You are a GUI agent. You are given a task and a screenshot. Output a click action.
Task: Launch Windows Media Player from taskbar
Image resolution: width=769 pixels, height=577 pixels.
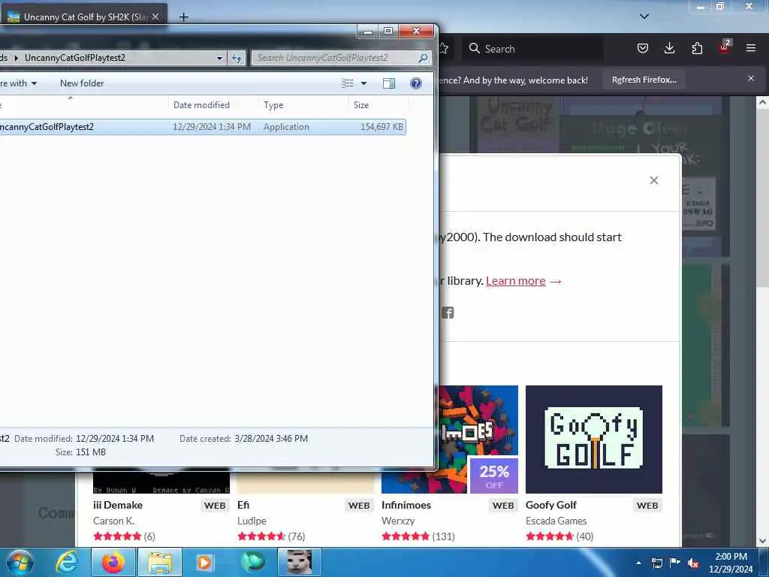pyautogui.click(x=204, y=562)
